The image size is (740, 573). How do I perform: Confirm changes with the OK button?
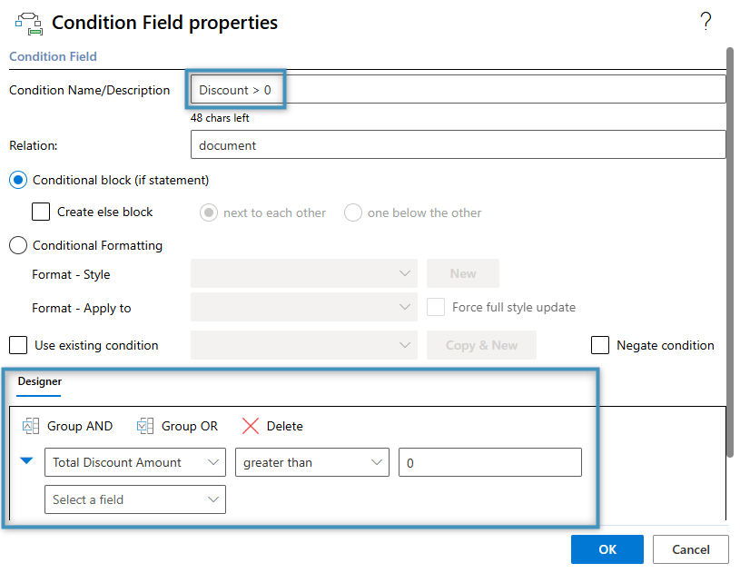coord(607,549)
